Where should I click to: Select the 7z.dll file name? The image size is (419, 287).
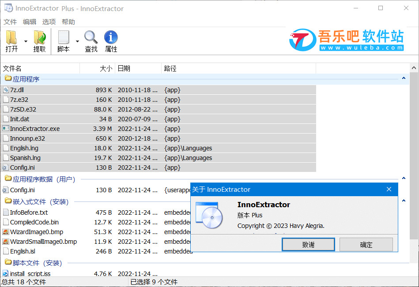point(17,90)
